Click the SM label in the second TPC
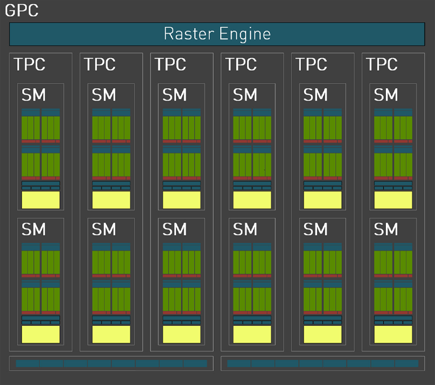 pyautogui.click(x=104, y=95)
